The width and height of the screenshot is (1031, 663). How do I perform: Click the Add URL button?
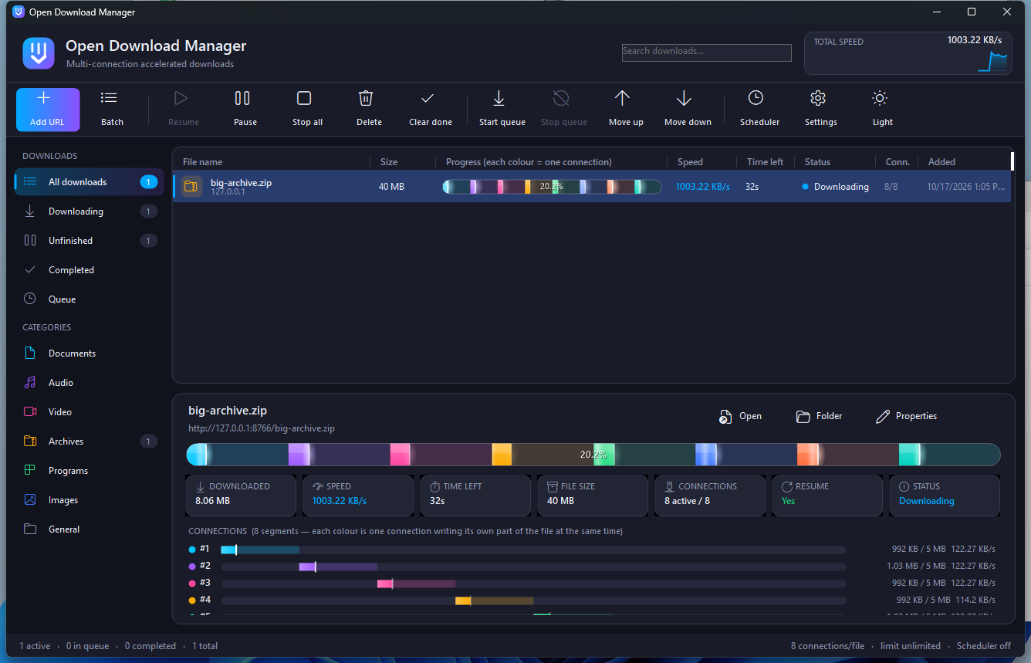click(48, 110)
